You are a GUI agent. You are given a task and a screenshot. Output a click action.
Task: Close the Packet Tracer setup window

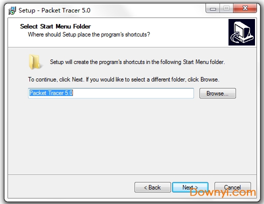click(x=245, y=8)
